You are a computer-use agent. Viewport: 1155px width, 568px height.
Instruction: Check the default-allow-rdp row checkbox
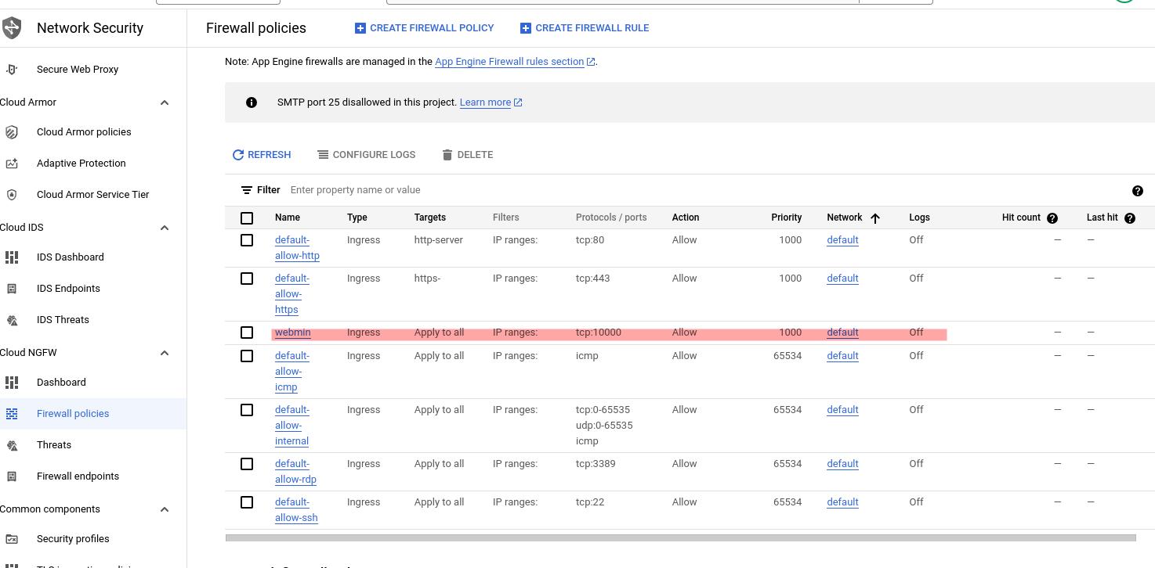247,464
